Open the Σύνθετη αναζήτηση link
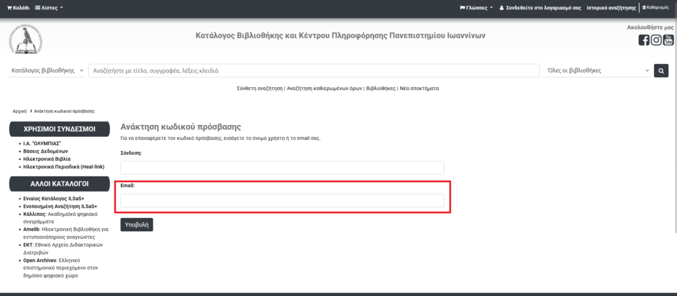 [x=260, y=88]
